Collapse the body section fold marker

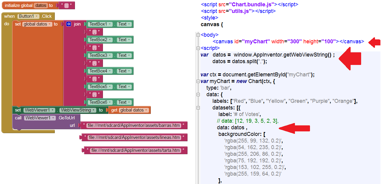tap(198, 35)
